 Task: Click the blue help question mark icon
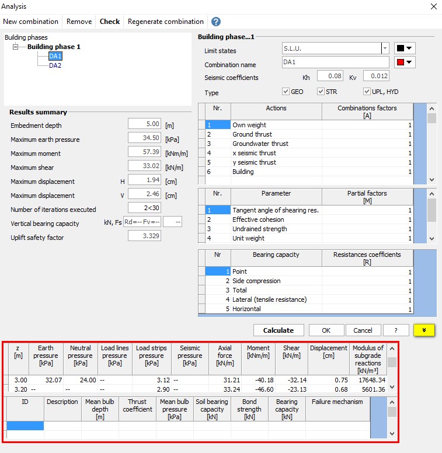pos(216,22)
